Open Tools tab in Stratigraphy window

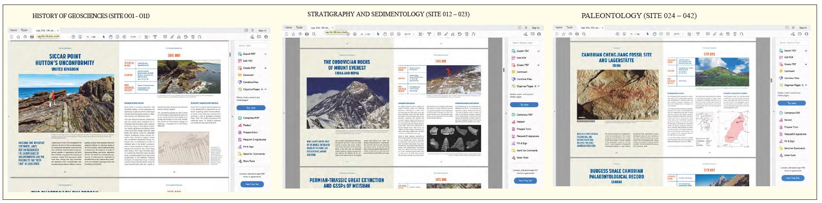(299, 28)
